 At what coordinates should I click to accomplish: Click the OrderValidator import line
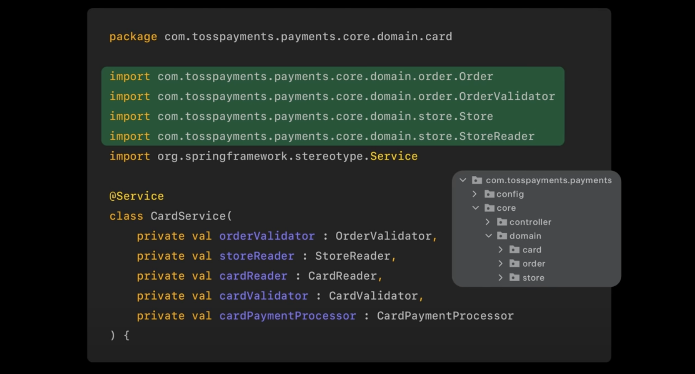pyautogui.click(x=332, y=96)
